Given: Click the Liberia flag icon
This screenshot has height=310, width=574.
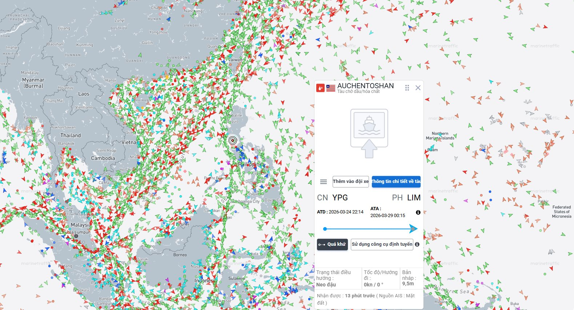Looking at the screenshot, I should pos(331,88).
